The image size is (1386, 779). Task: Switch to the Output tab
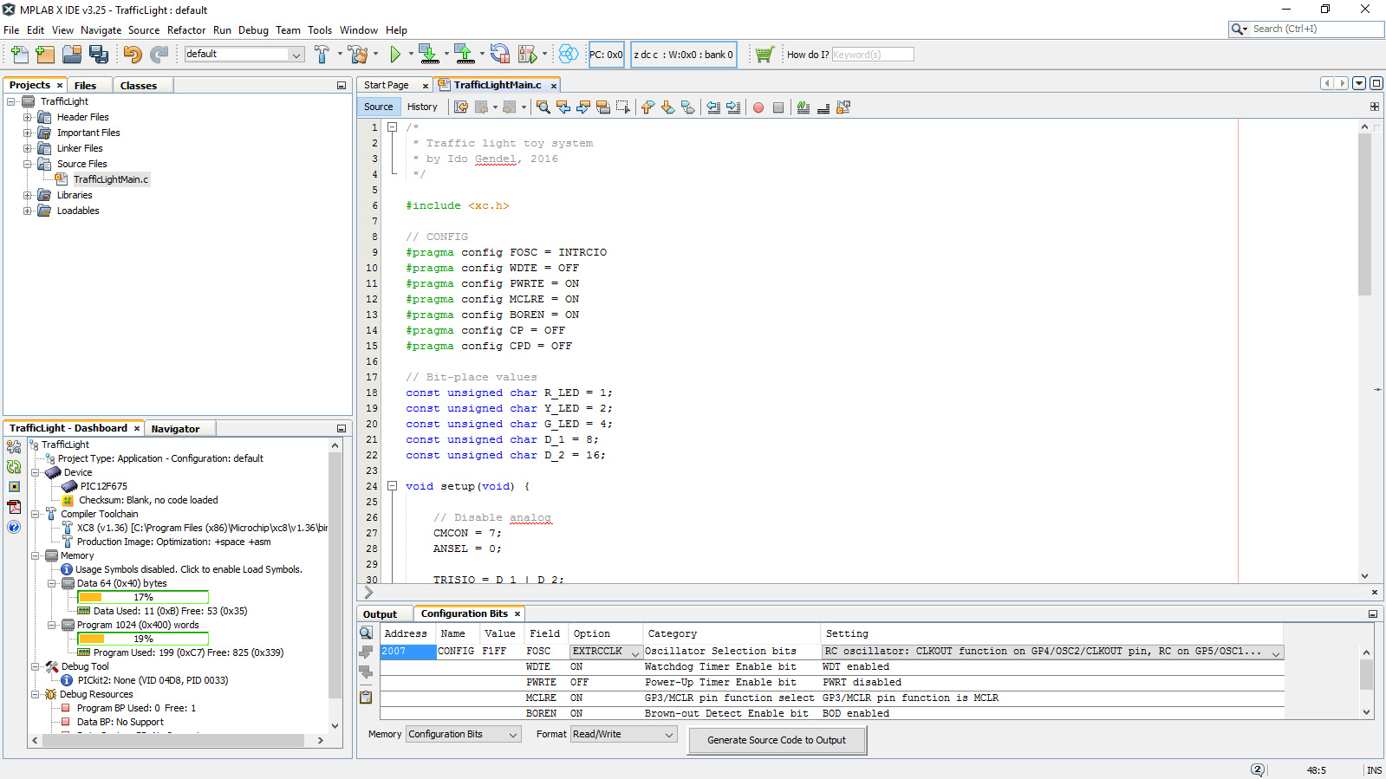[380, 614]
